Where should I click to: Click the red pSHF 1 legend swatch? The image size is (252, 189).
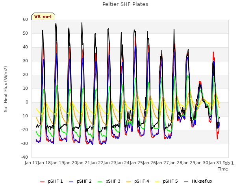tap(42, 182)
